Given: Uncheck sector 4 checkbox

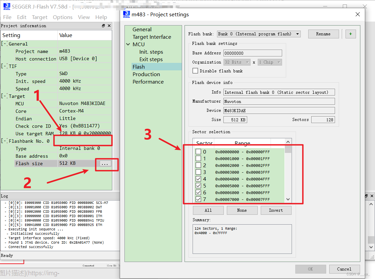Looking at the screenshot, I should pos(198,179).
